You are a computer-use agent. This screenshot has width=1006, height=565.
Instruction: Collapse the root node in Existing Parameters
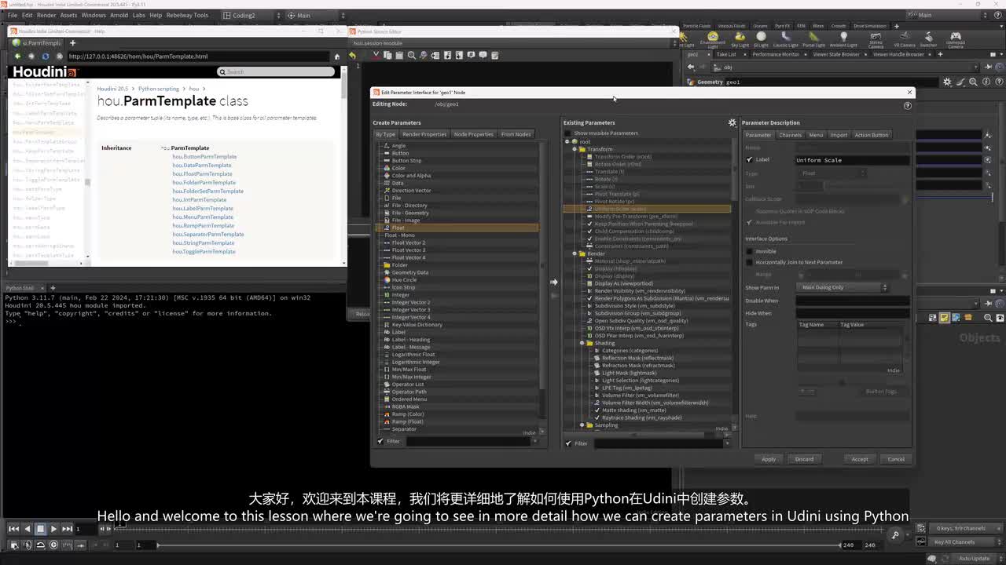(x=567, y=141)
